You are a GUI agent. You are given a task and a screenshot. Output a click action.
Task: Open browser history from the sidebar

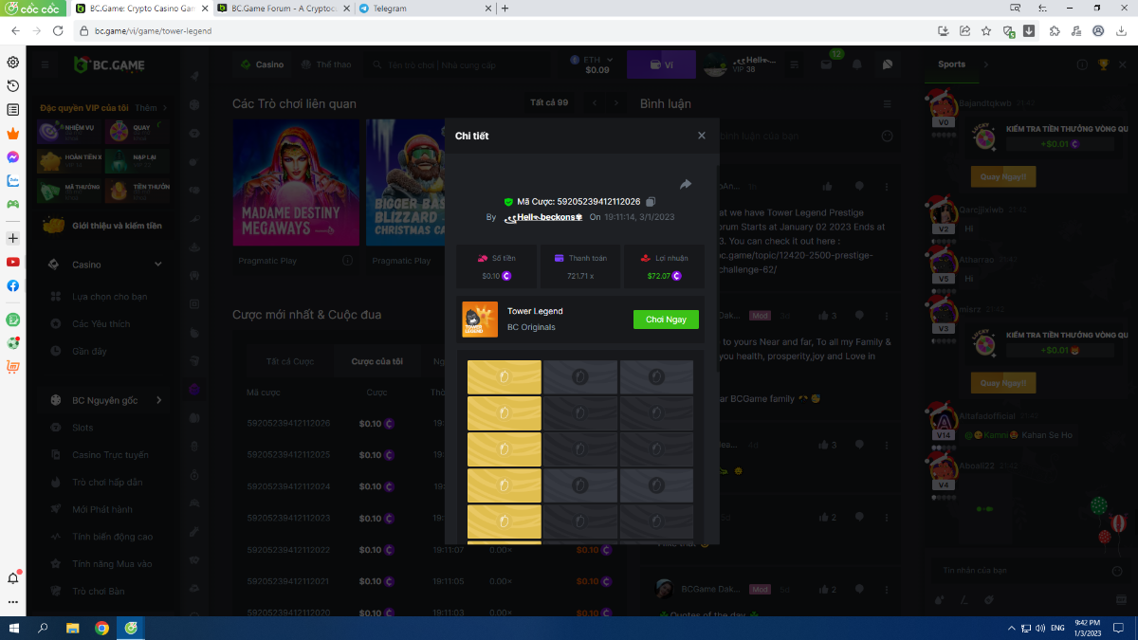click(x=13, y=86)
